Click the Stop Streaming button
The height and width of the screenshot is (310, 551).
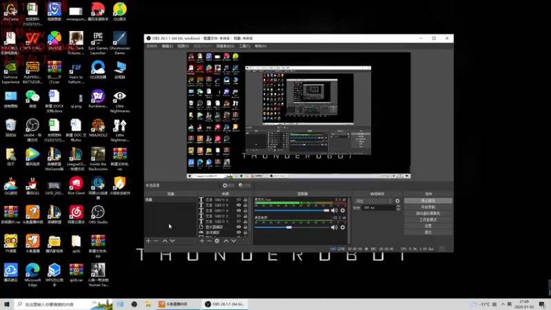428,200
